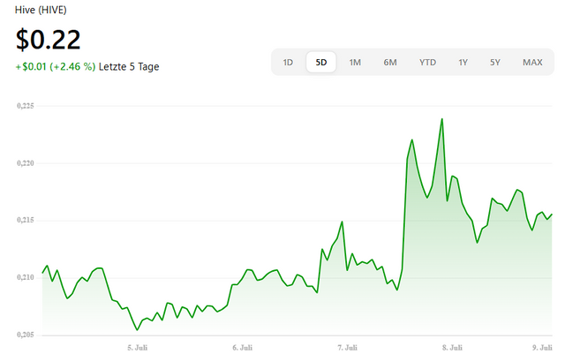Click the lowest point of the price line
The width and height of the screenshot is (565, 354).
click(x=137, y=330)
